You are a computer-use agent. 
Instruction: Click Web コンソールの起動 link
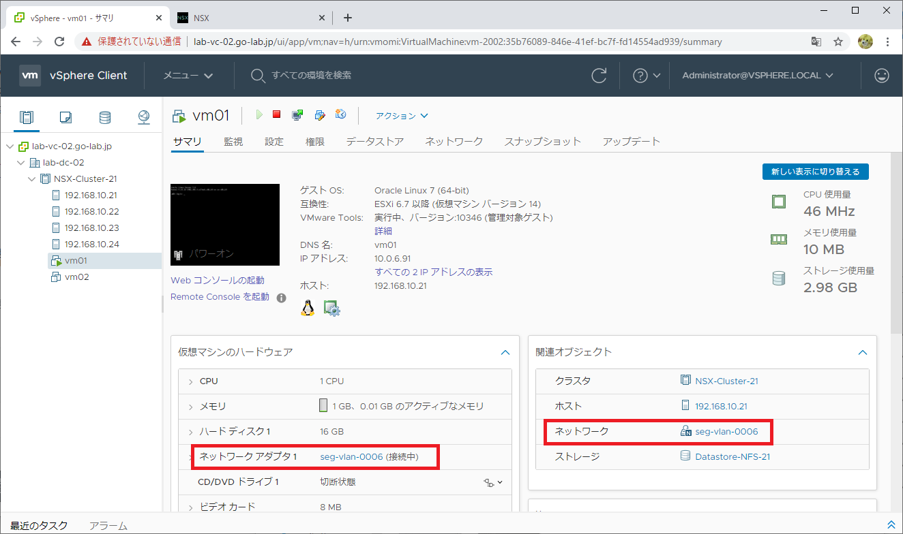pyautogui.click(x=218, y=281)
